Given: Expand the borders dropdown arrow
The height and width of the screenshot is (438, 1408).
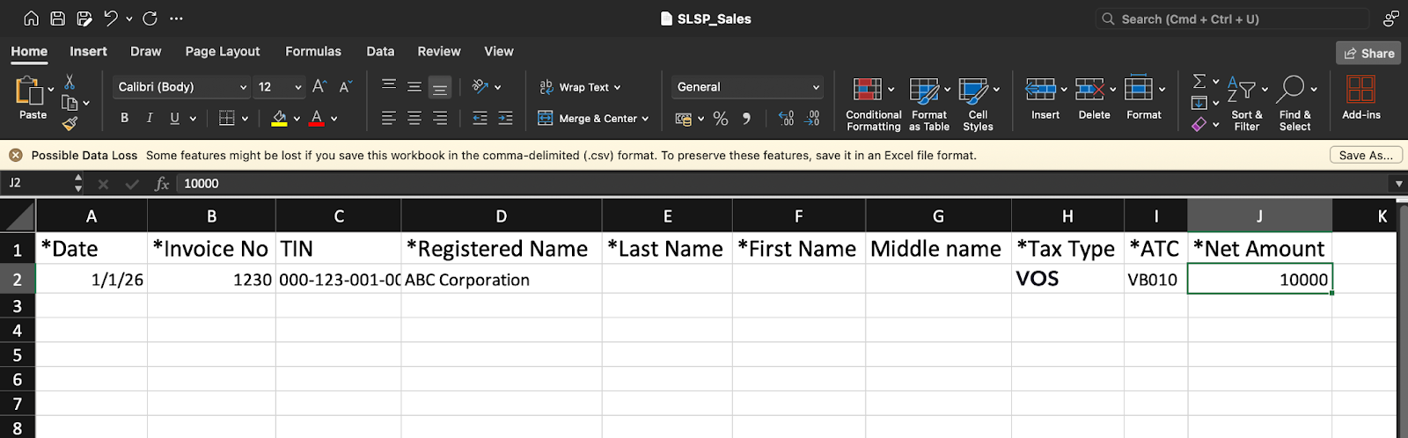Looking at the screenshot, I should click(245, 119).
